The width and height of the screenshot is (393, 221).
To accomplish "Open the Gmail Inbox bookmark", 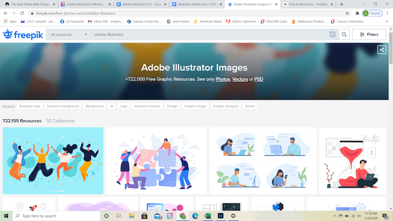I will (105, 22).
